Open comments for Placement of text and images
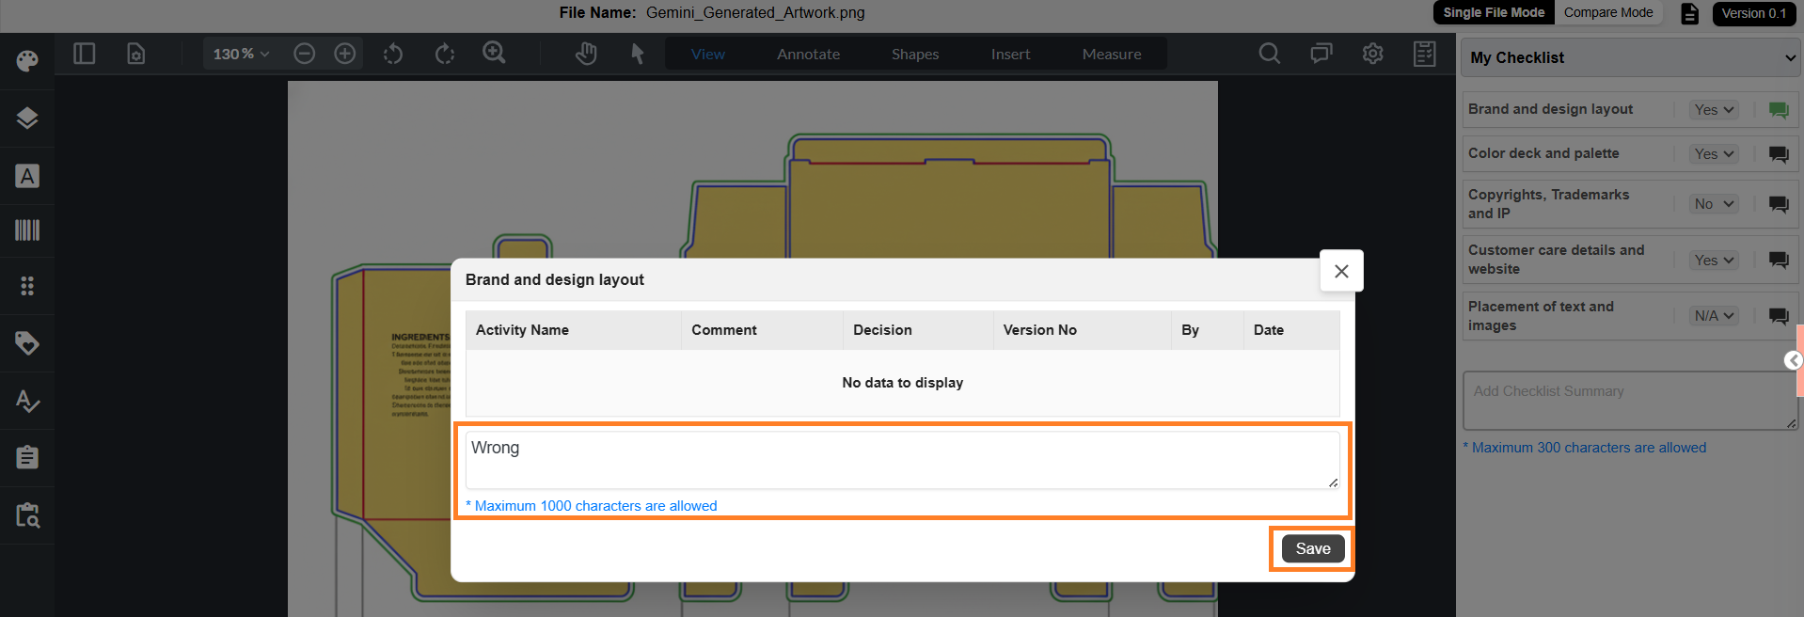 tap(1779, 316)
